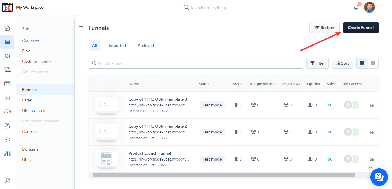Open the Recipes button

point(324,28)
